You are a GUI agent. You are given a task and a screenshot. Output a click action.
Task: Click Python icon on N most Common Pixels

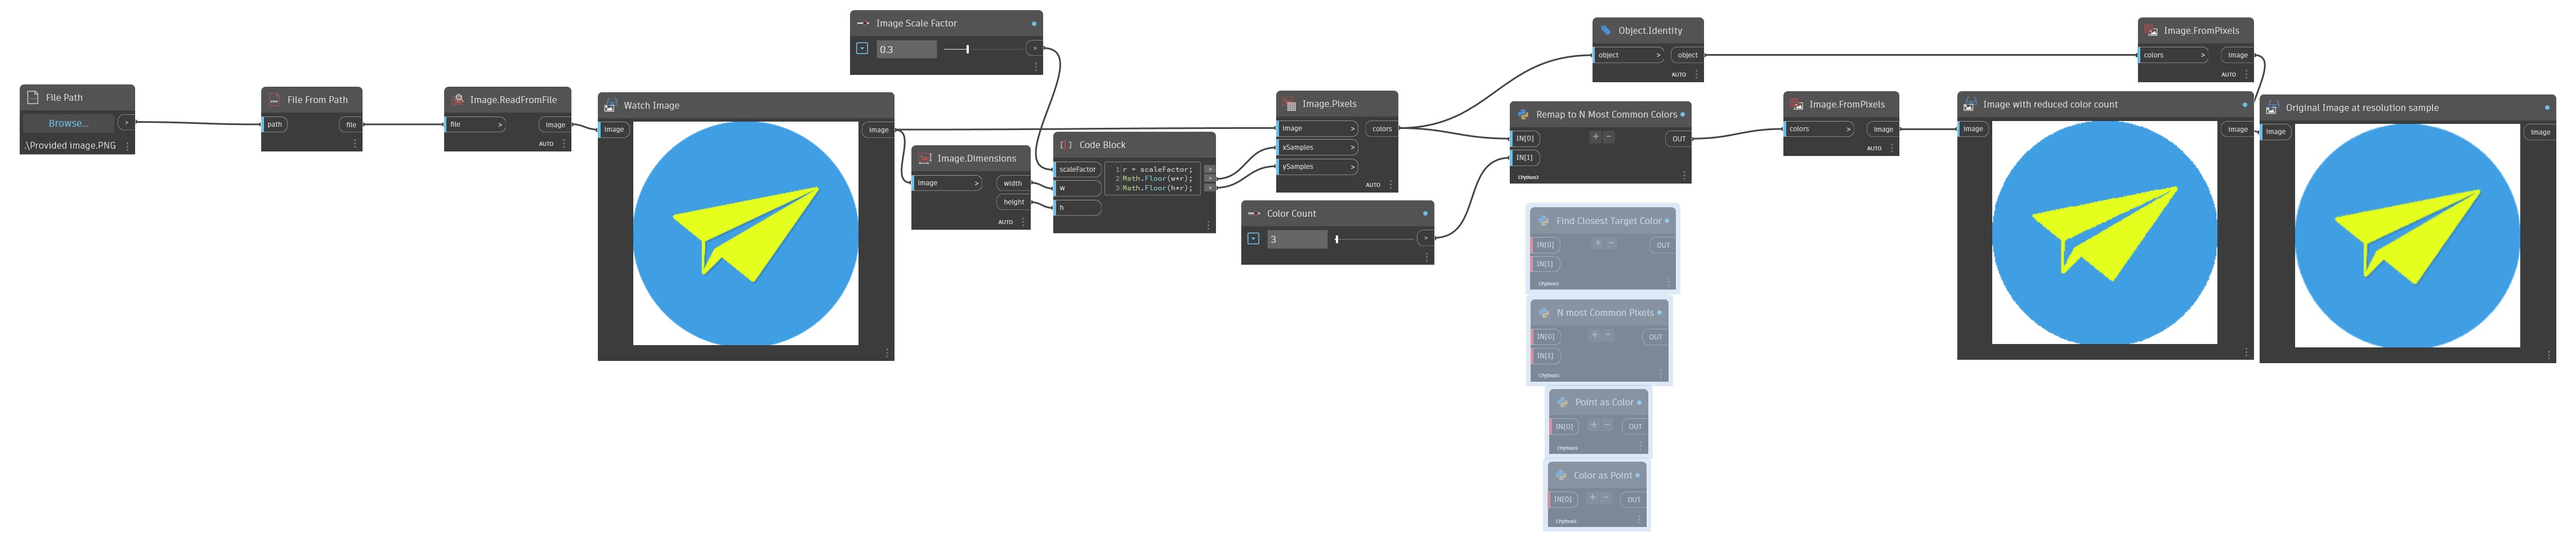point(1544,313)
